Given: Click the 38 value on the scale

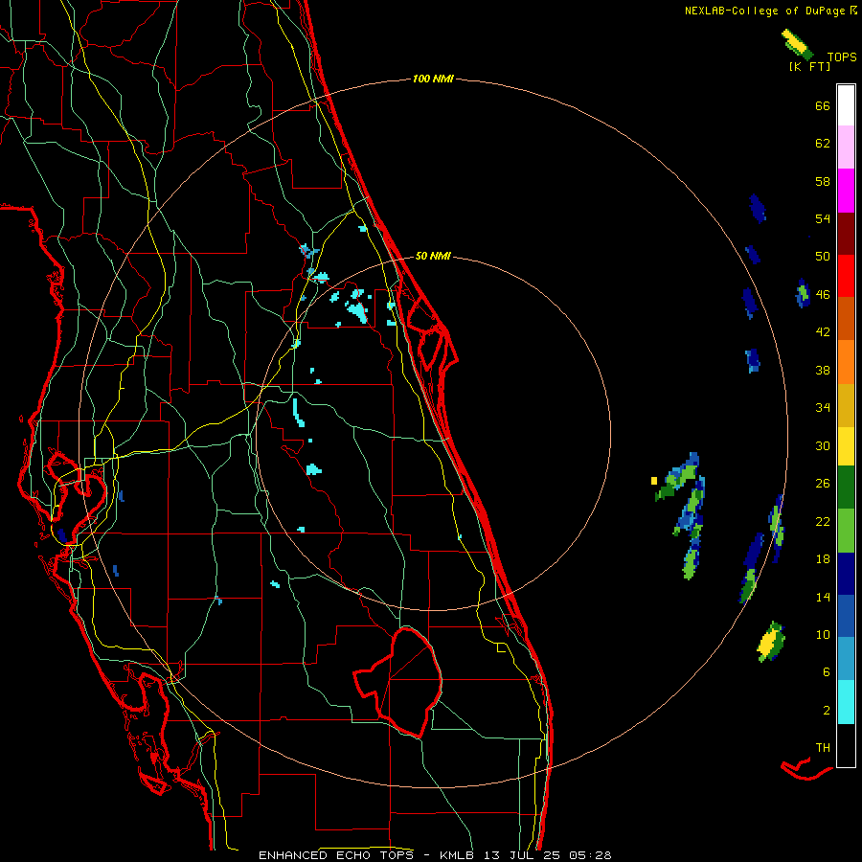Looking at the screenshot, I should point(823,370).
